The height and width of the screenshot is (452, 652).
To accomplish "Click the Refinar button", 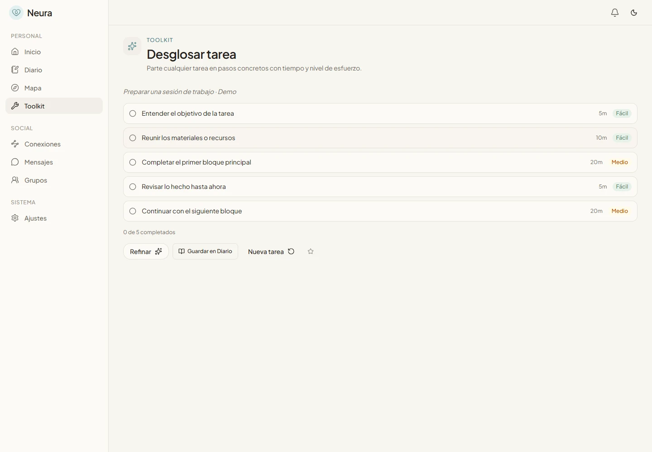I will point(146,251).
